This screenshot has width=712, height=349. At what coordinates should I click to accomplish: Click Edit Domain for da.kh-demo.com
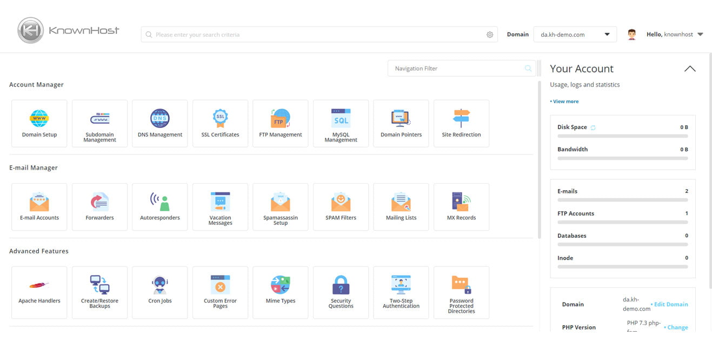pyautogui.click(x=670, y=304)
